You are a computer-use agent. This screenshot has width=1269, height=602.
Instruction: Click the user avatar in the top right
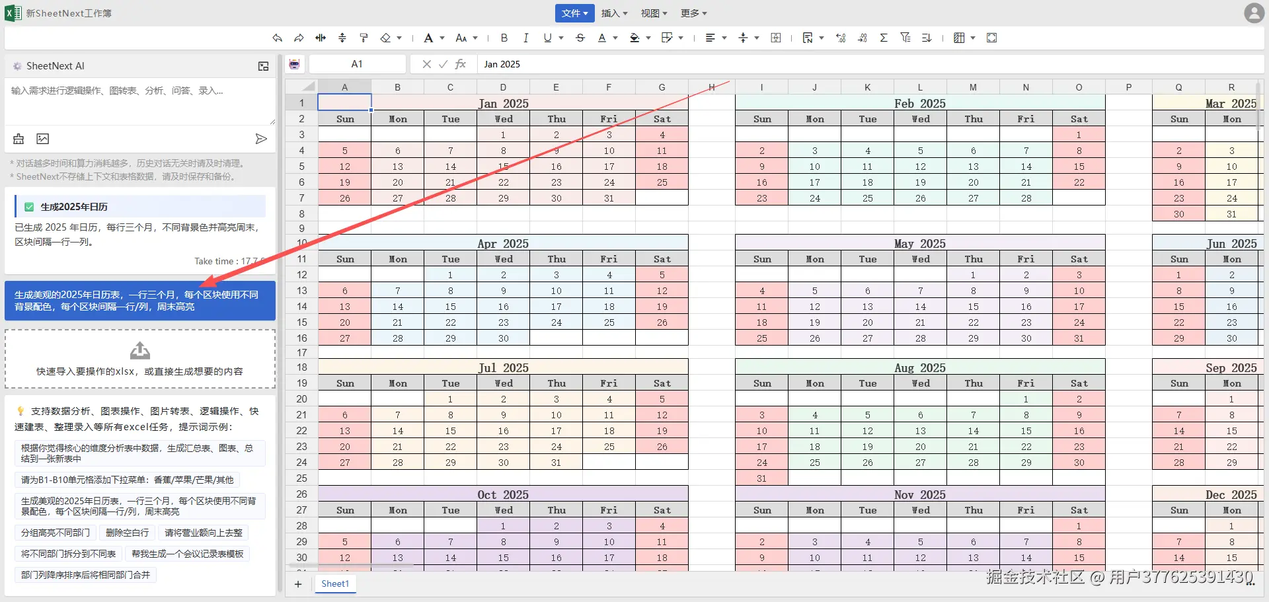point(1254,13)
